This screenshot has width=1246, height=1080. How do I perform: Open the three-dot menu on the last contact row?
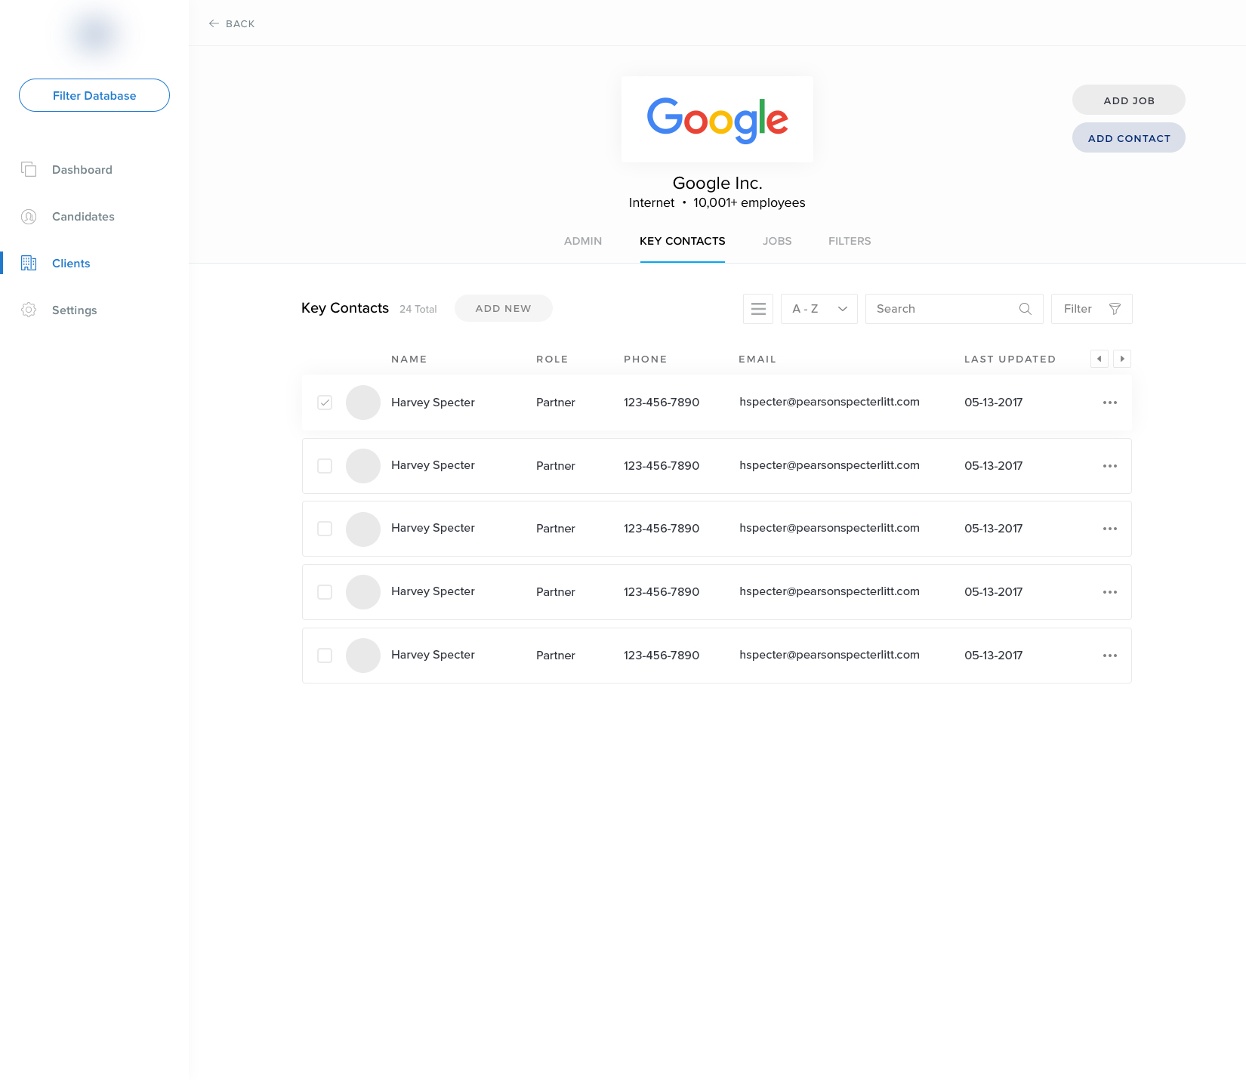(1110, 656)
